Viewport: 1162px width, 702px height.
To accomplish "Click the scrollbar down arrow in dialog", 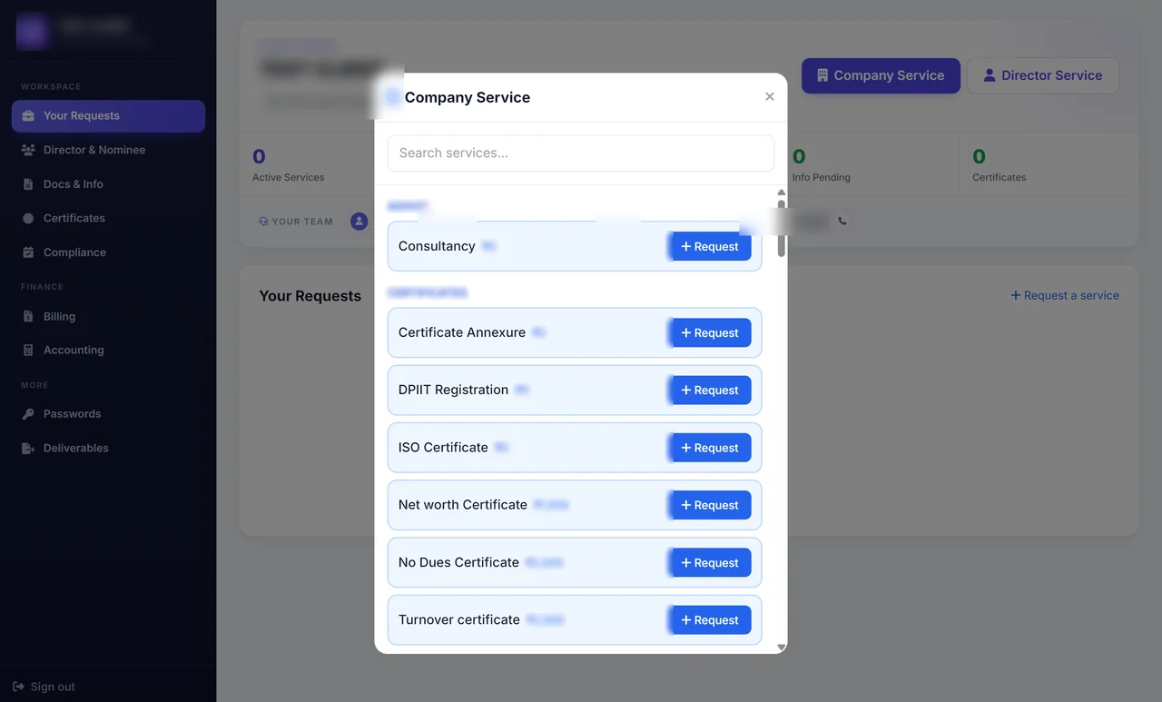I will click(782, 648).
